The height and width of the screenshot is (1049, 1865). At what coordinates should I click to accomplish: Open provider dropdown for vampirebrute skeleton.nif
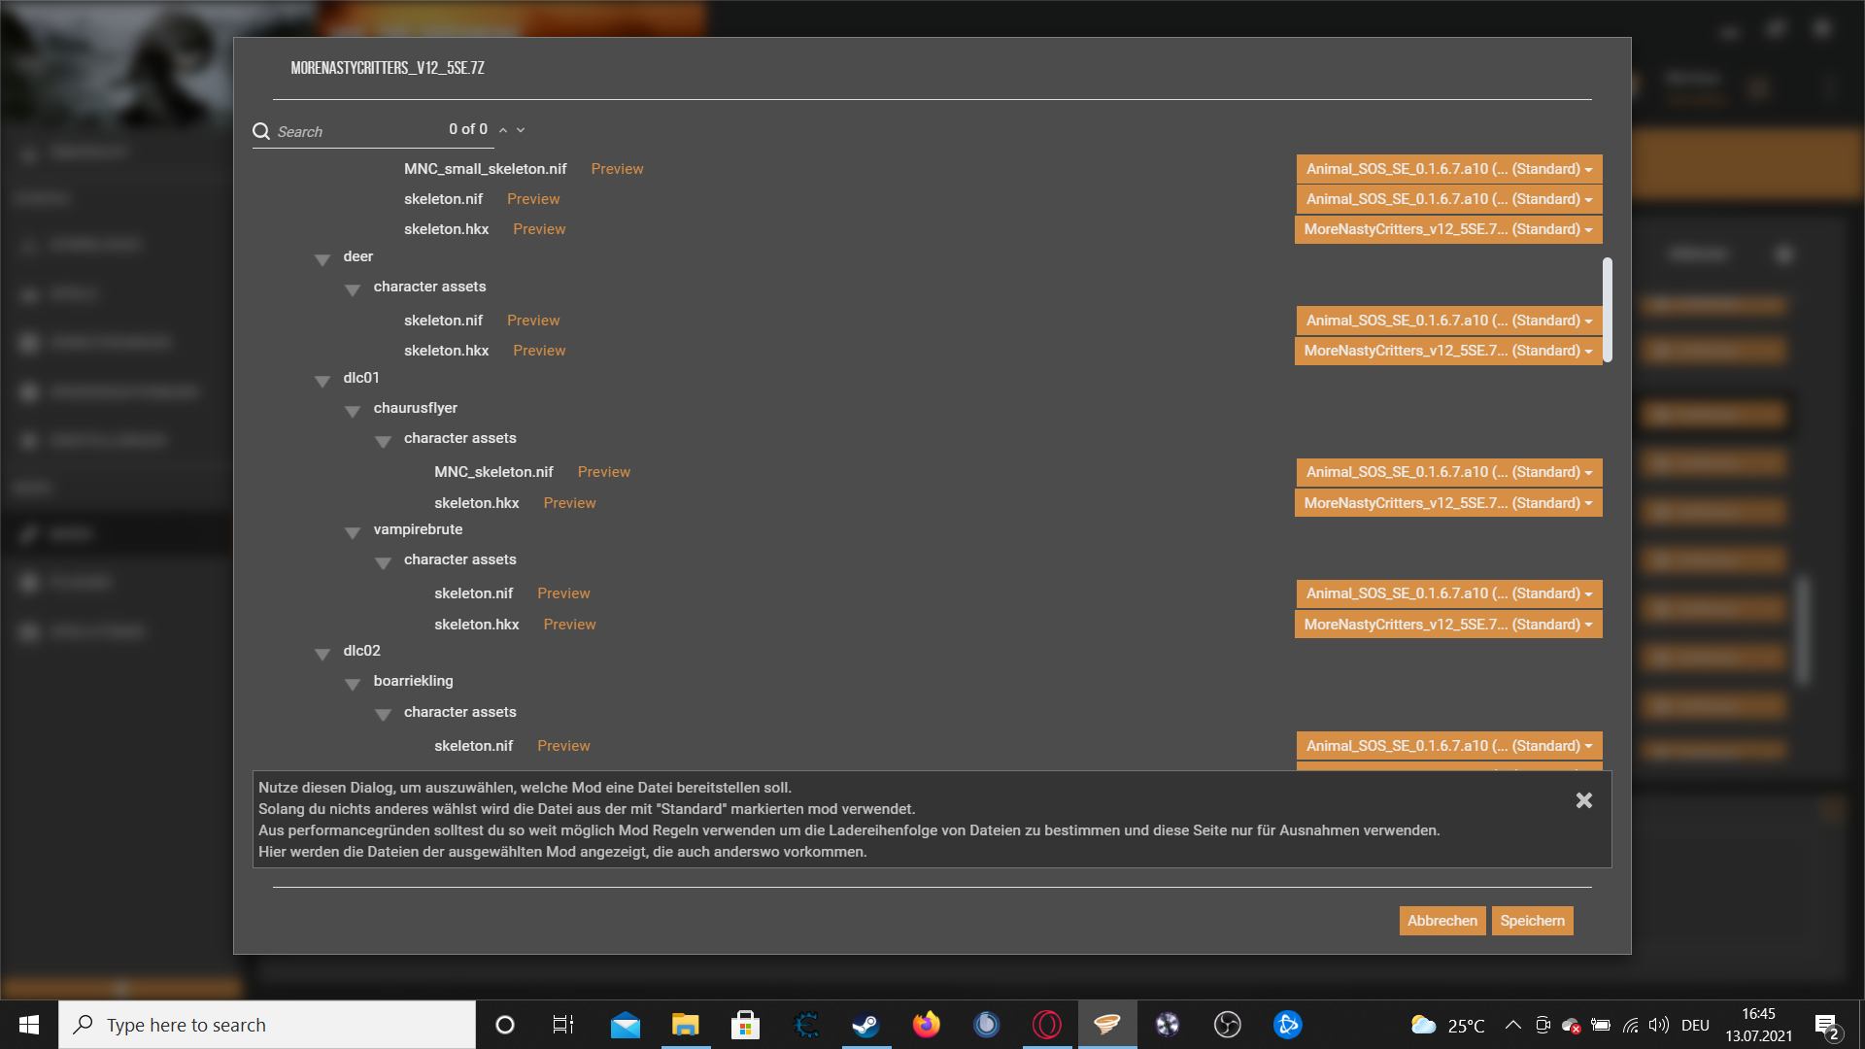tap(1448, 593)
